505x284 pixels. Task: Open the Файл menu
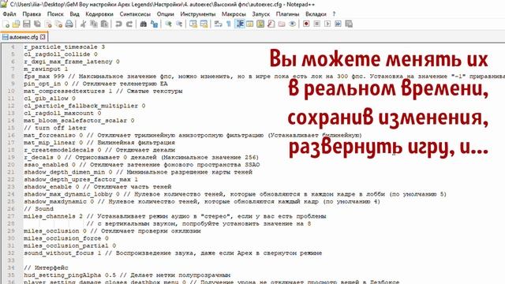tap(9, 14)
